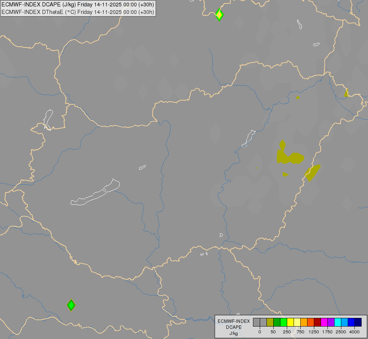Click the legend value 750
This screenshot has height=339, width=368.
tap(300, 332)
